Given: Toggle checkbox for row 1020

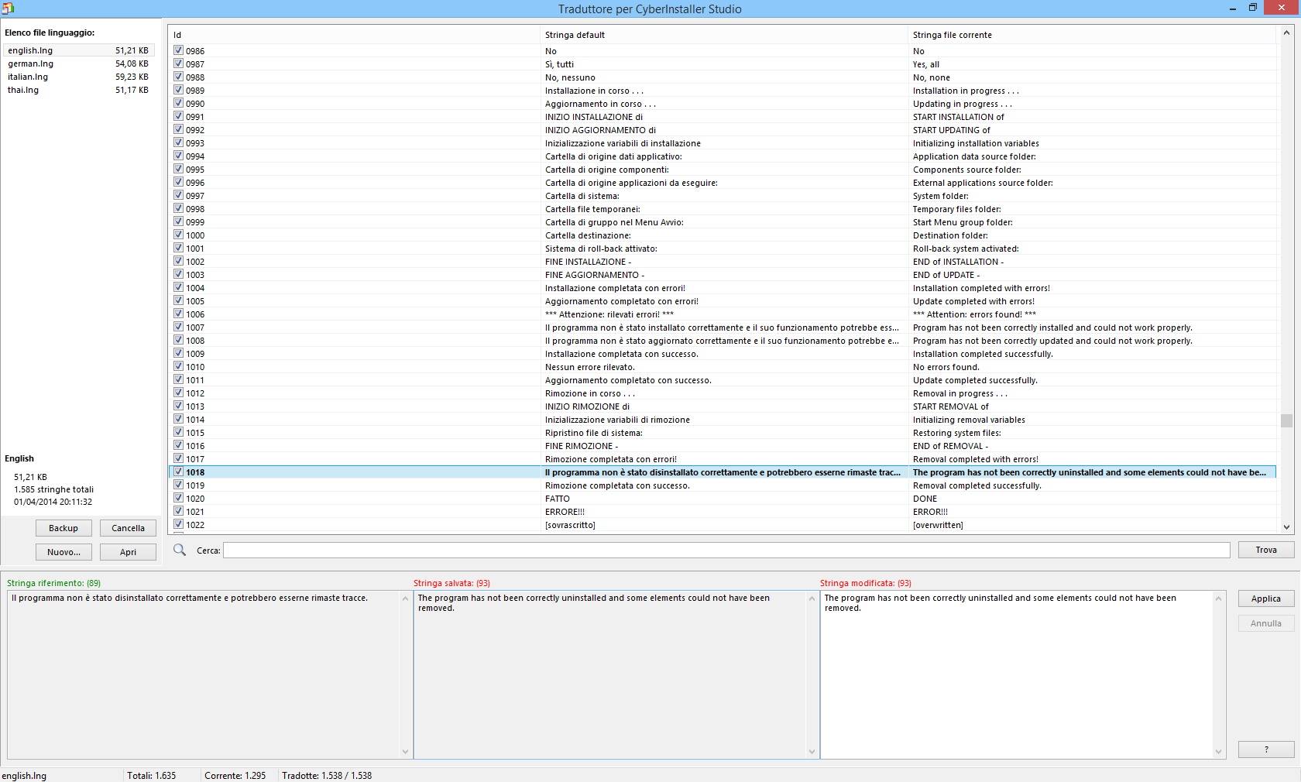Looking at the screenshot, I should 178,498.
